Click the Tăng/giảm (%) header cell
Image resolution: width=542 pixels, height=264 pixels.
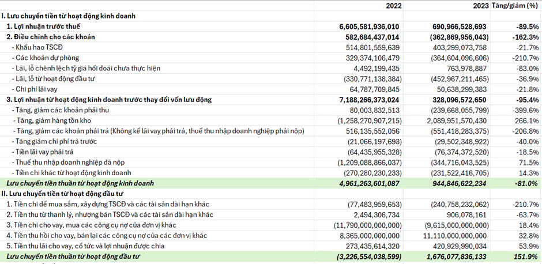tap(515, 6)
